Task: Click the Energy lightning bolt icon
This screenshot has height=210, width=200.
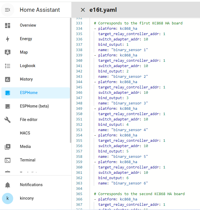Action: (x=8, y=39)
